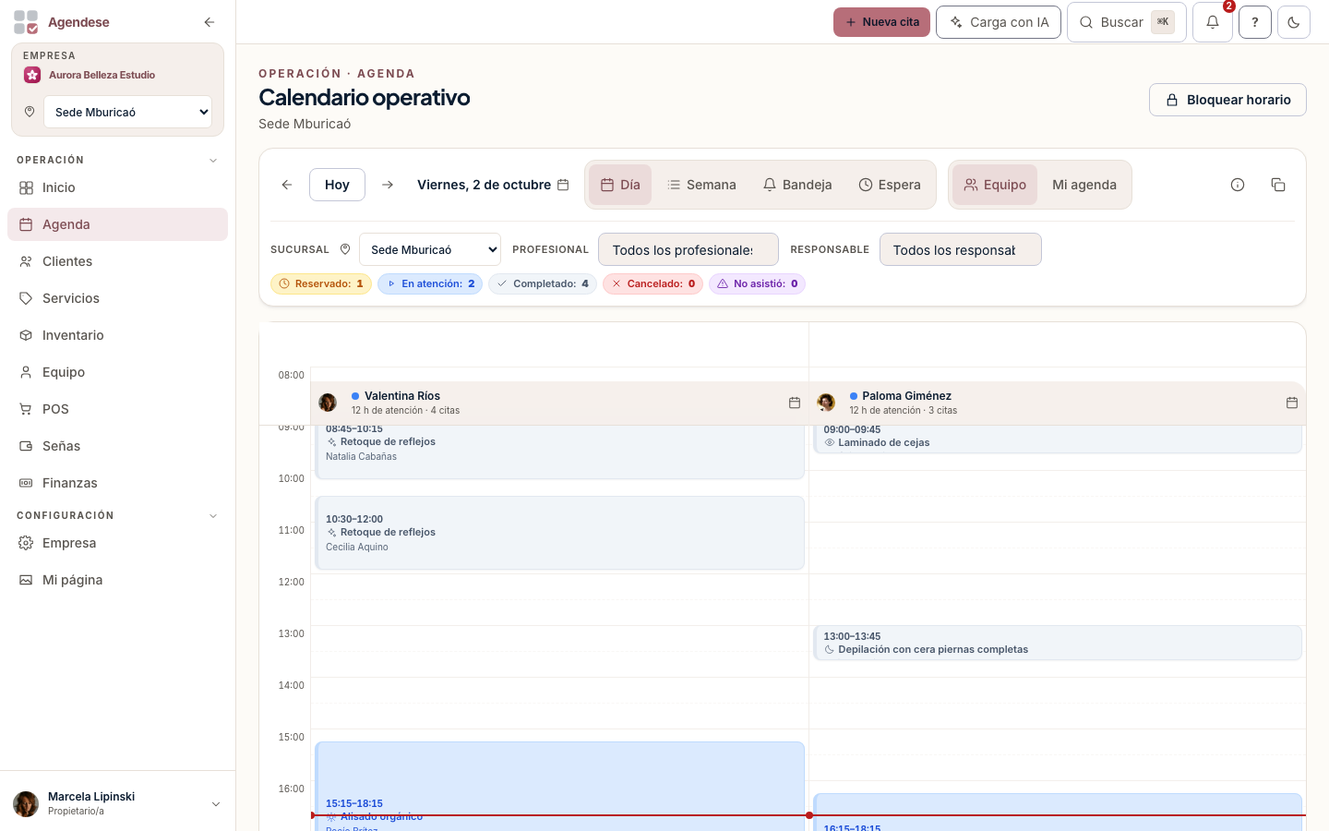Open Empresa settings in the sidebar
The image size is (1329, 831).
click(117, 543)
